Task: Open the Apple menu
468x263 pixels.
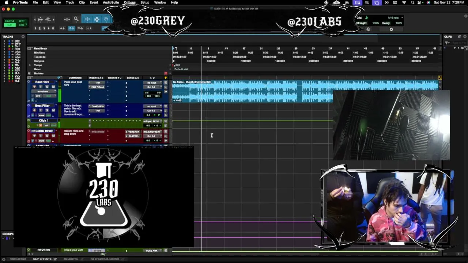Action: point(6,3)
